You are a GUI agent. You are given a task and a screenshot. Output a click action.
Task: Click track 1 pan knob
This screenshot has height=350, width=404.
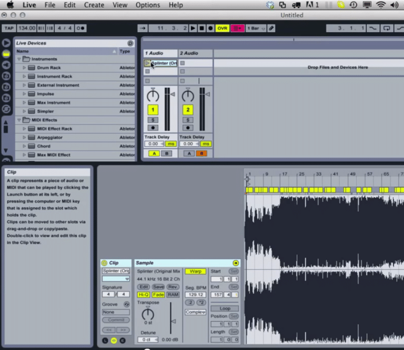pyautogui.click(x=153, y=96)
